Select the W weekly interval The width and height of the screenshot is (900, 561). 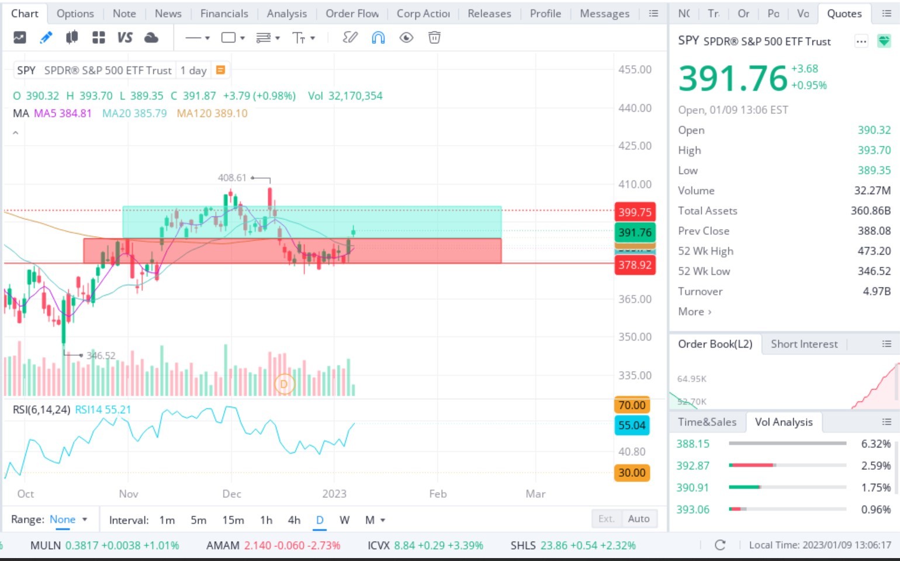345,520
